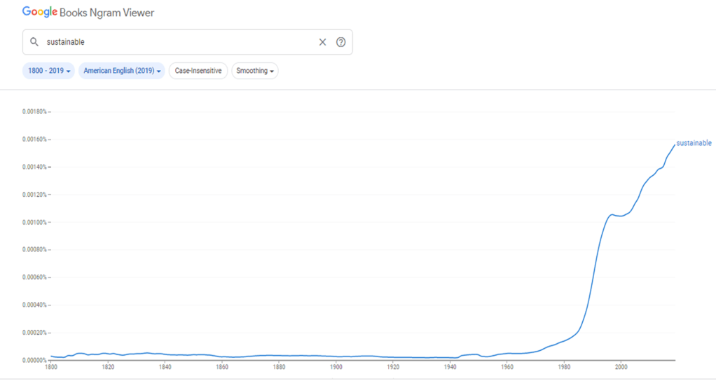
Task: Click the 1960 mark on the x-axis
Action: [507, 367]
